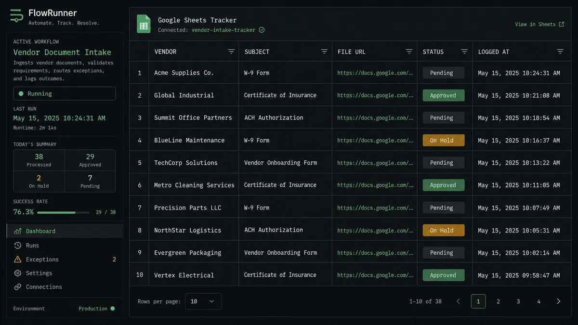Open NorthStar Logistics file URL
This screenshot has width=578, height=325.
click(375, 230)
